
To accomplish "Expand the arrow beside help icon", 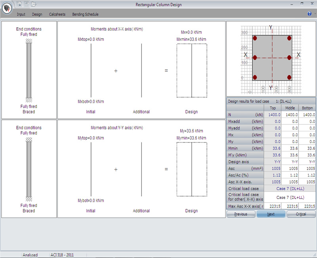I will (314, 14).
